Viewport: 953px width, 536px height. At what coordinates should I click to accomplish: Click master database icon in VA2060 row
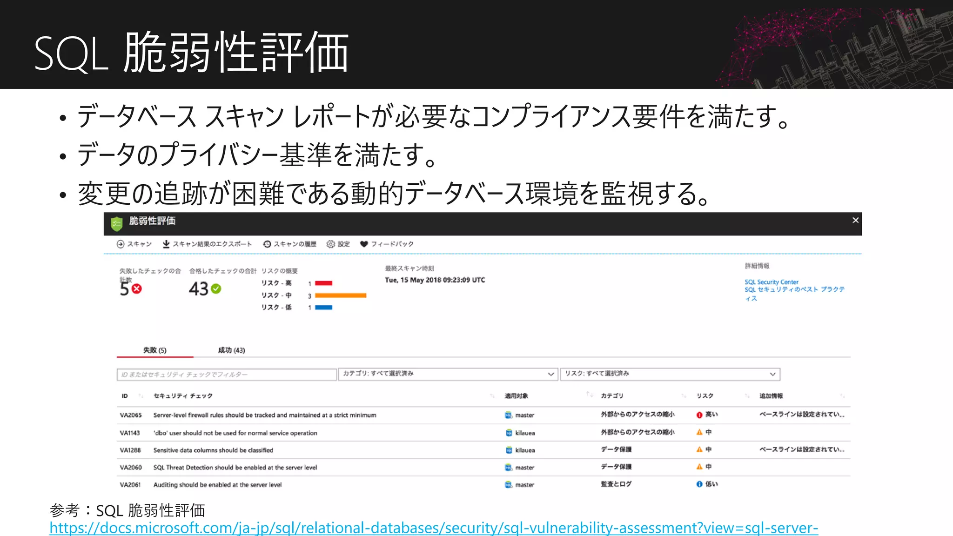509,467
